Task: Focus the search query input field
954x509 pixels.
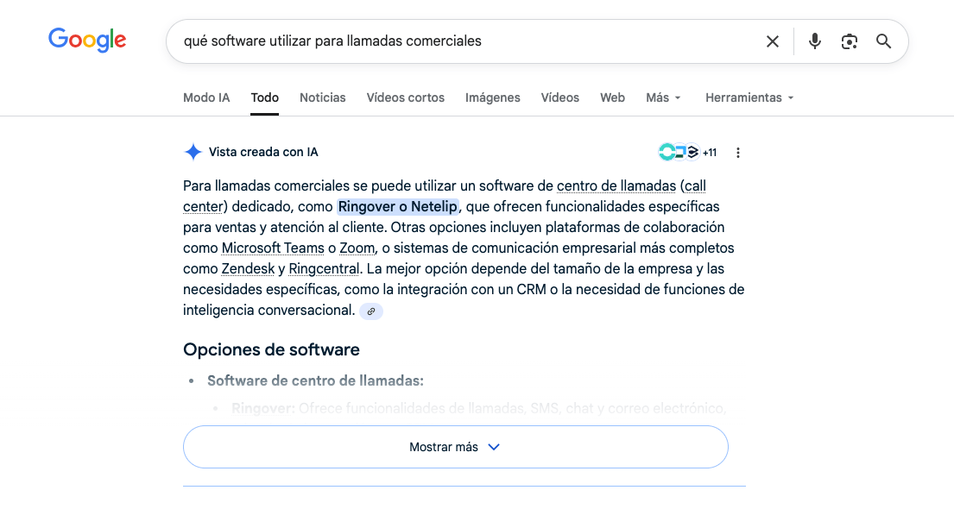Action: [458, 41]
